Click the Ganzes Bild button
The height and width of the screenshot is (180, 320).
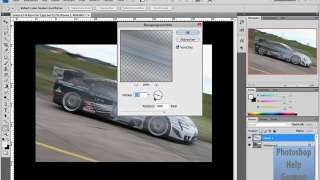click(106, 8)
